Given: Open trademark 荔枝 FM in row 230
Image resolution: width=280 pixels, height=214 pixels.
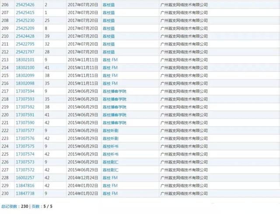Looking at the screenshot, I should tap(110, 193).
